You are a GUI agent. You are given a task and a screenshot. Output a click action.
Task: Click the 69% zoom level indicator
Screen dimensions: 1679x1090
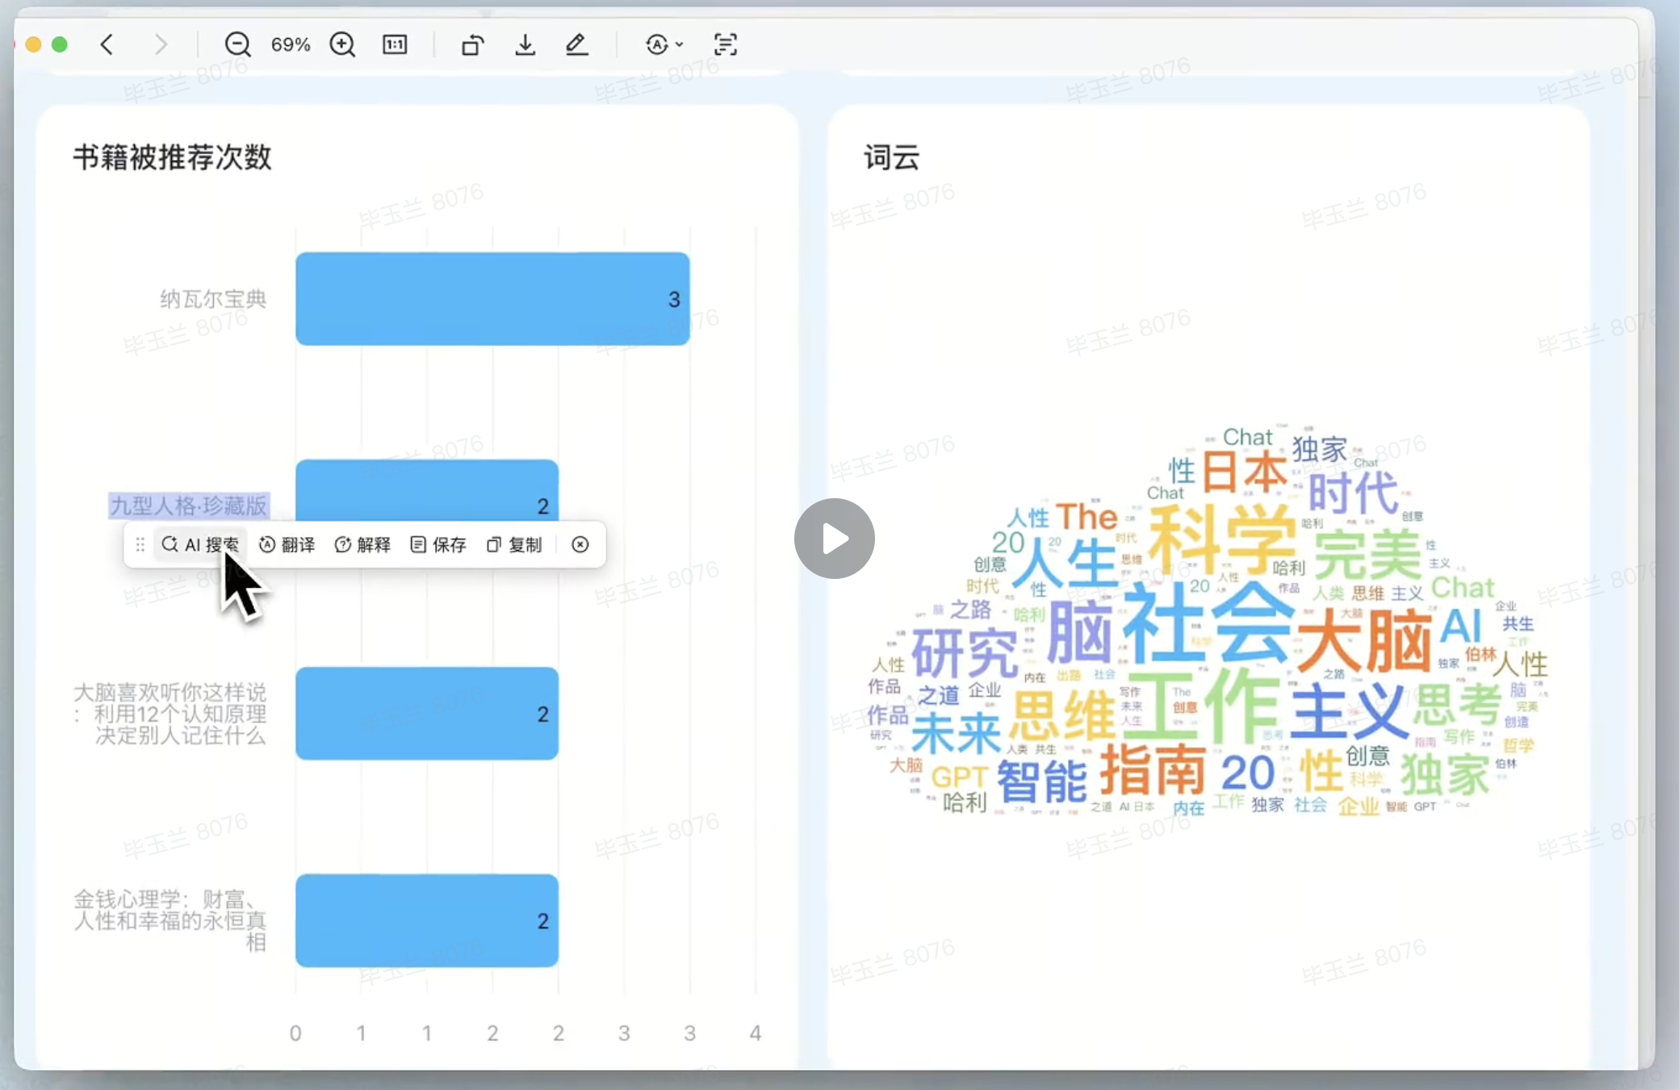click(x=290, y=44)
